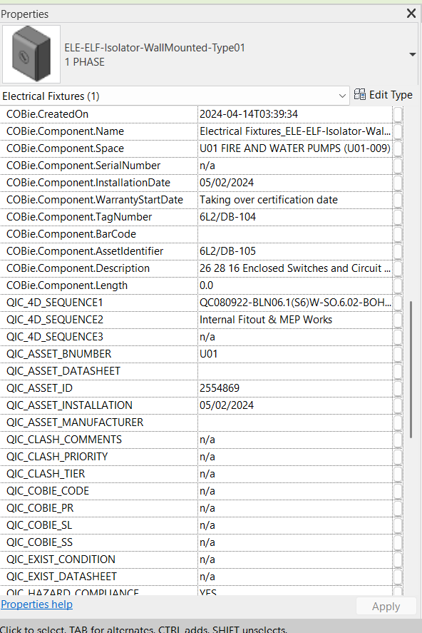Click the Apply button
This screenshot has height=633, width=422.
tap(386, 607)
